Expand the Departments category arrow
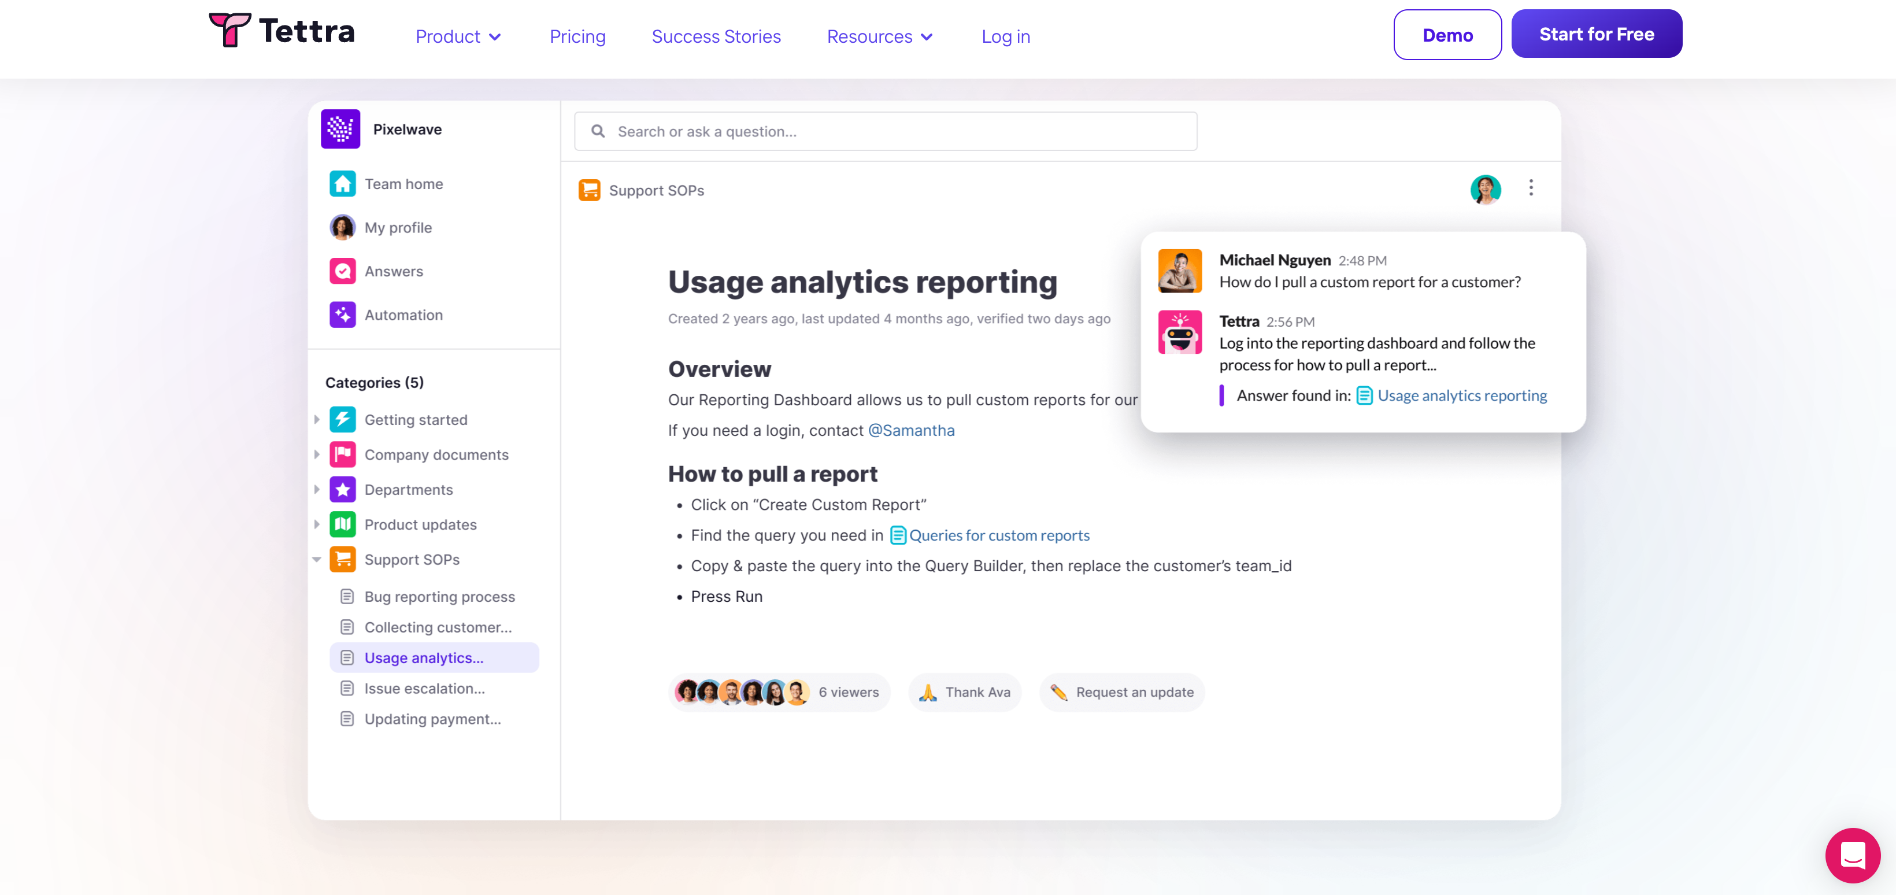1896x895 pixels. pyautogui.click(x=317, y=490)
